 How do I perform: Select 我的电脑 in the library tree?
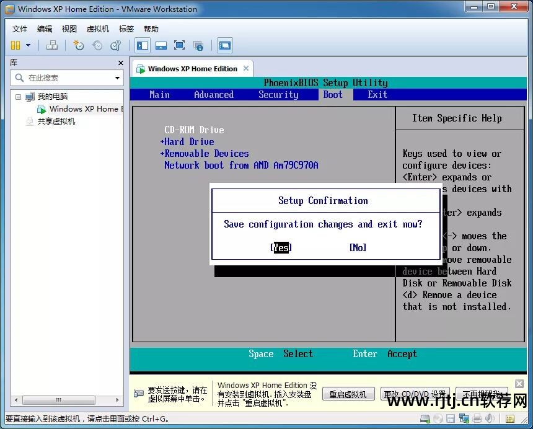pyautogui.click(x=53, y=97)
